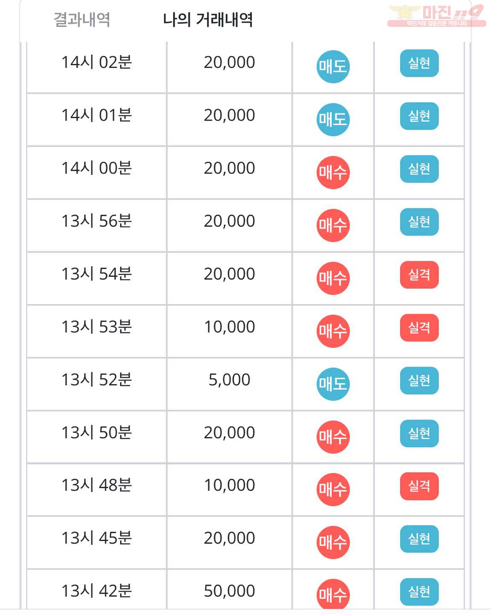Image resolution: width=491 pixels, height=614 pixels.
Task: Select the 나의 거래내역 tab
Action: coord(208,20)
